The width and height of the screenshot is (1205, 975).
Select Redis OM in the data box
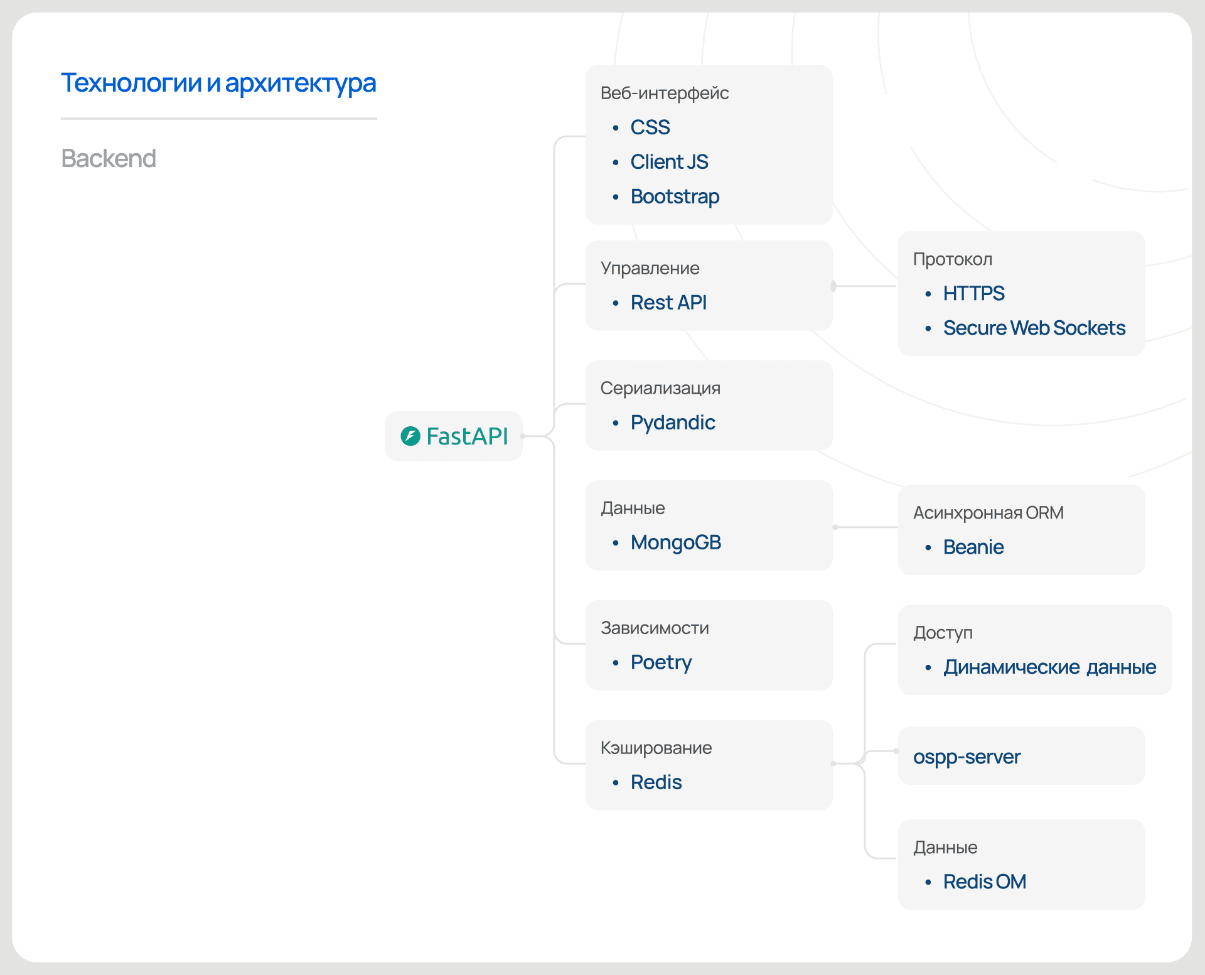coord(984,881)
